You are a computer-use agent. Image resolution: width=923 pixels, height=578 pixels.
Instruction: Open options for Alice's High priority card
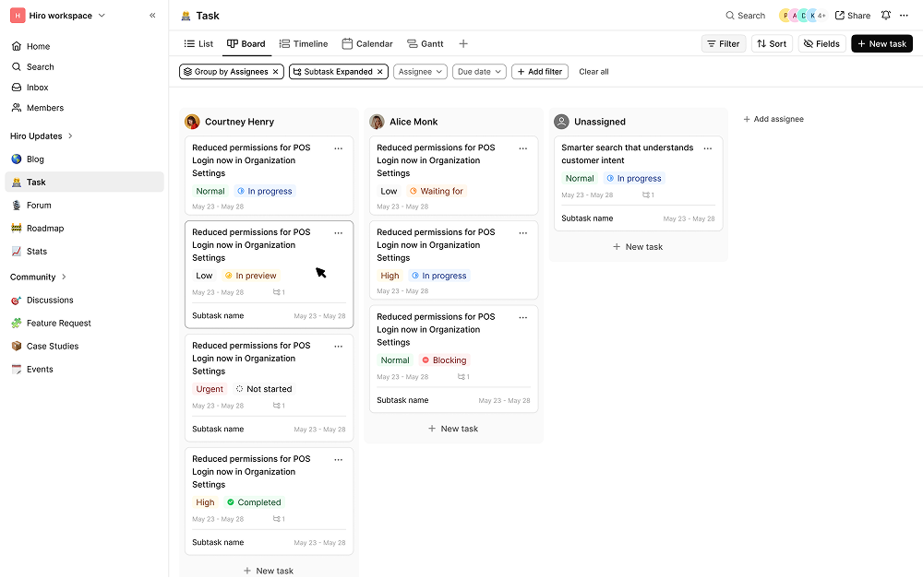[x=523, y=233]
